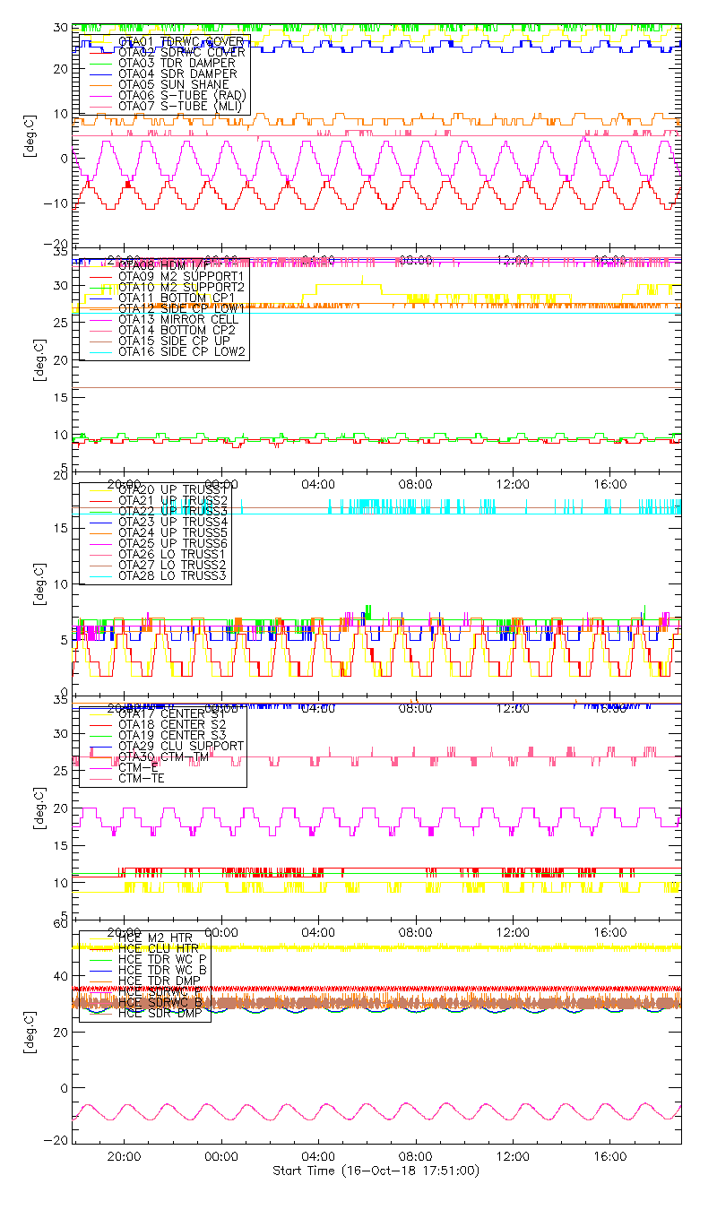
Task: Click the OTA03 TDR DAMPER legend entry
Action: [177, 63]
